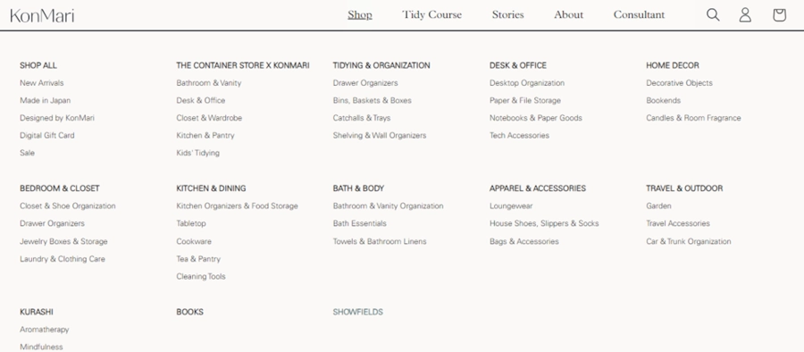Go to the KonMari logo homepage
This screenshot has width=804, height=352.
tap(42, 15)
